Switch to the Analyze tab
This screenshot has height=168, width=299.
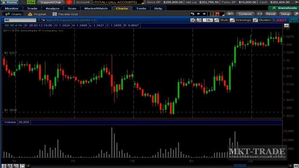coord(52,8)
